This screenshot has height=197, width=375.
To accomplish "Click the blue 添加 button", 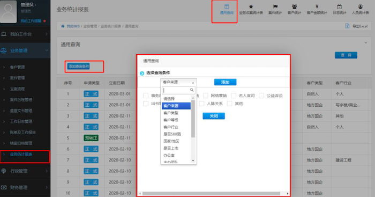I will tap(225, 82).
